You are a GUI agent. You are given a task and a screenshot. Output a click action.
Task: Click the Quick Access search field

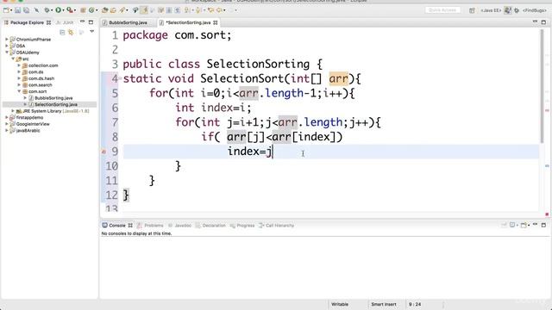click(442, 10)
